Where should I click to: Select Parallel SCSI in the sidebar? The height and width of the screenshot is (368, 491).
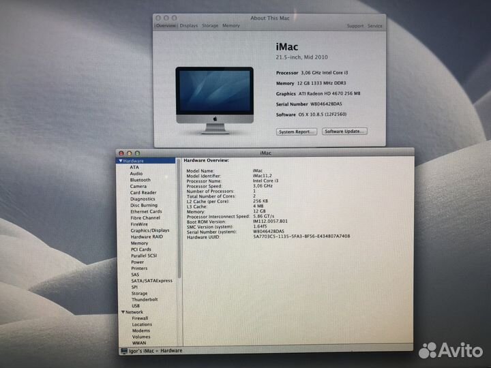click(144, 256)
